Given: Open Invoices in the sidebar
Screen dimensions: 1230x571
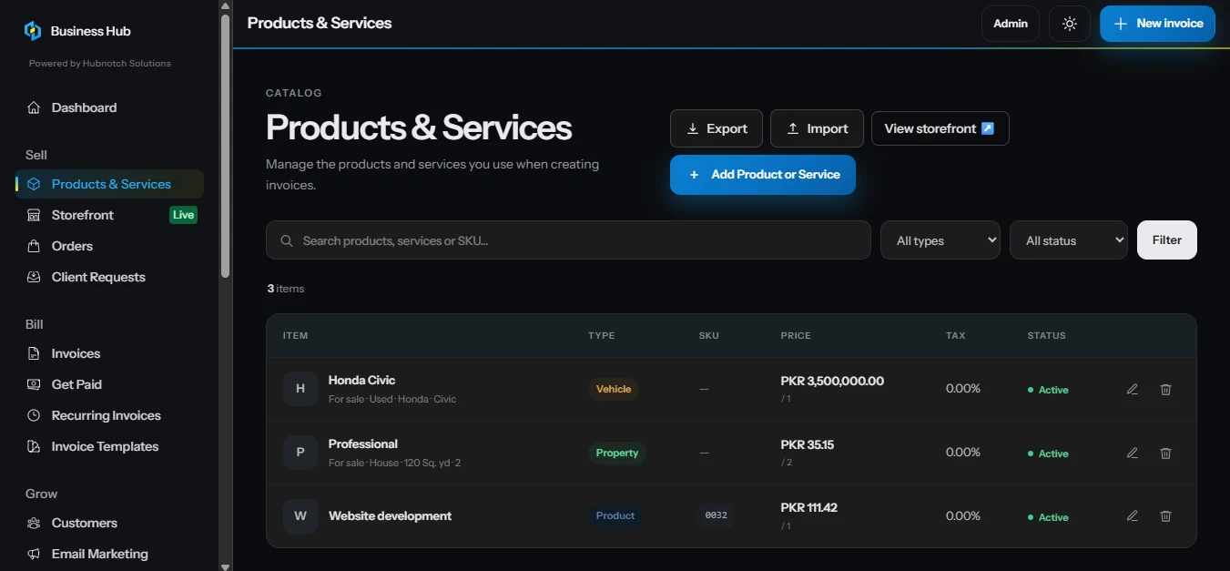Looking at the screenshot, I should [x=109, y=353].
